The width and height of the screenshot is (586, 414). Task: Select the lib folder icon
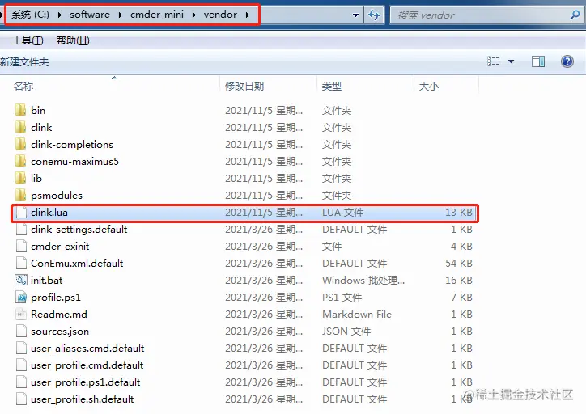coord(21,178)
